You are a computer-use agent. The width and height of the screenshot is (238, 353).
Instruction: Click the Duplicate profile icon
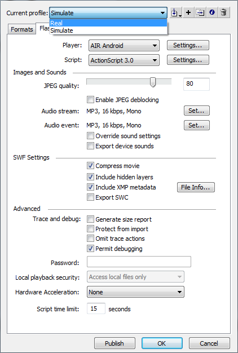pos(200,12)
